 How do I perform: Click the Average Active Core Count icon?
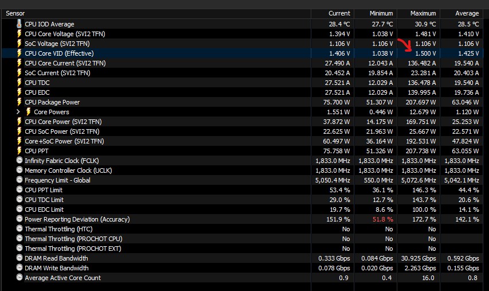click(x=19, y=278)
